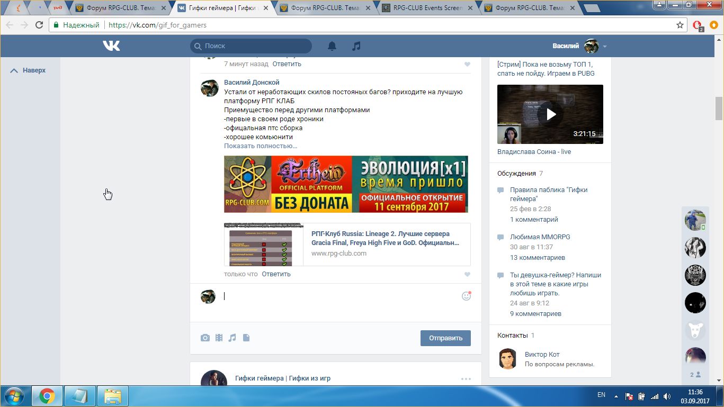Open the volume control in the system tray
The width and height of the screenshot is (724, 407).
[x=667, y=396]
